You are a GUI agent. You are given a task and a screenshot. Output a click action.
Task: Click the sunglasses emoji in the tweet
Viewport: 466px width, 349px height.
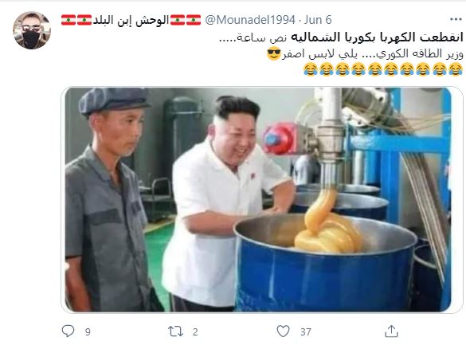point(274,54)
